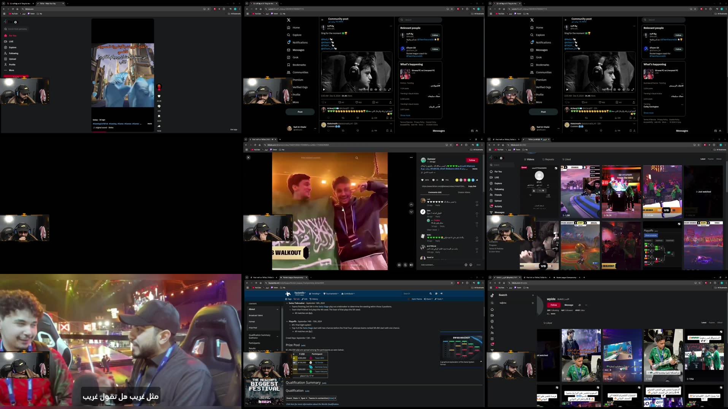Open Notifications in X window showing Politics trend

[x=297, y=43]
